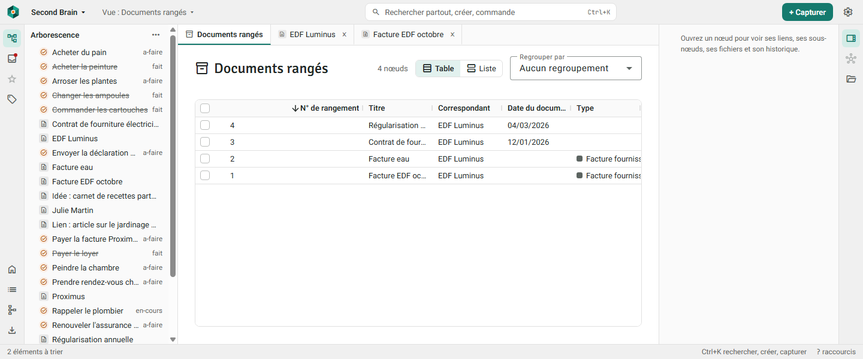863x359 pixels.
Task: Switch to the Documents rangés tab
Action: [x=224, y=35]
